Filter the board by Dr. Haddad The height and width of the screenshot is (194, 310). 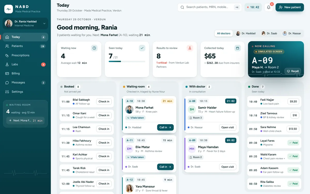246,33
